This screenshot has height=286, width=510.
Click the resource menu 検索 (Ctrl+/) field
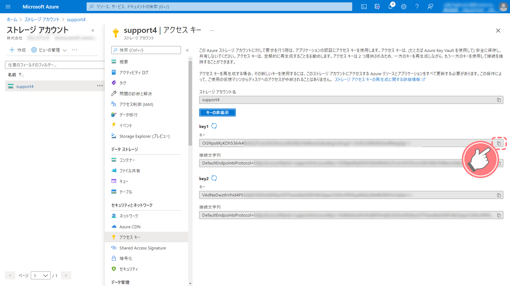pos(146,50)
